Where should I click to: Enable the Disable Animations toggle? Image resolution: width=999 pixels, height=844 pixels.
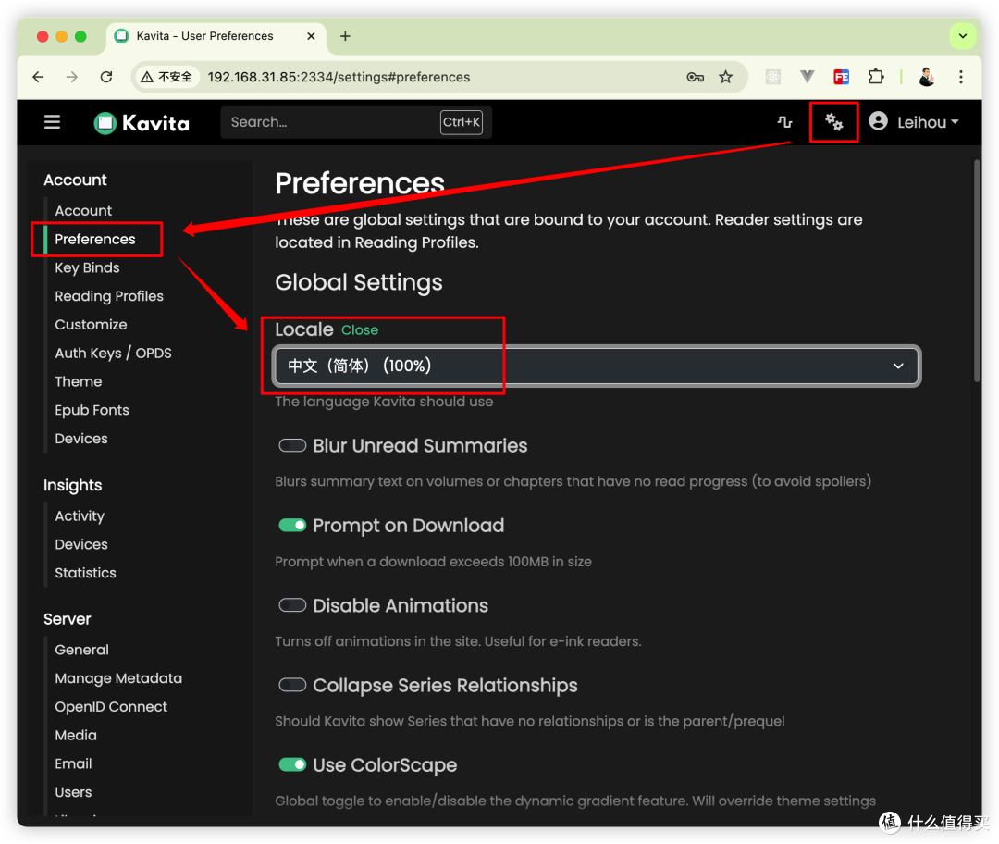(292, 605)
